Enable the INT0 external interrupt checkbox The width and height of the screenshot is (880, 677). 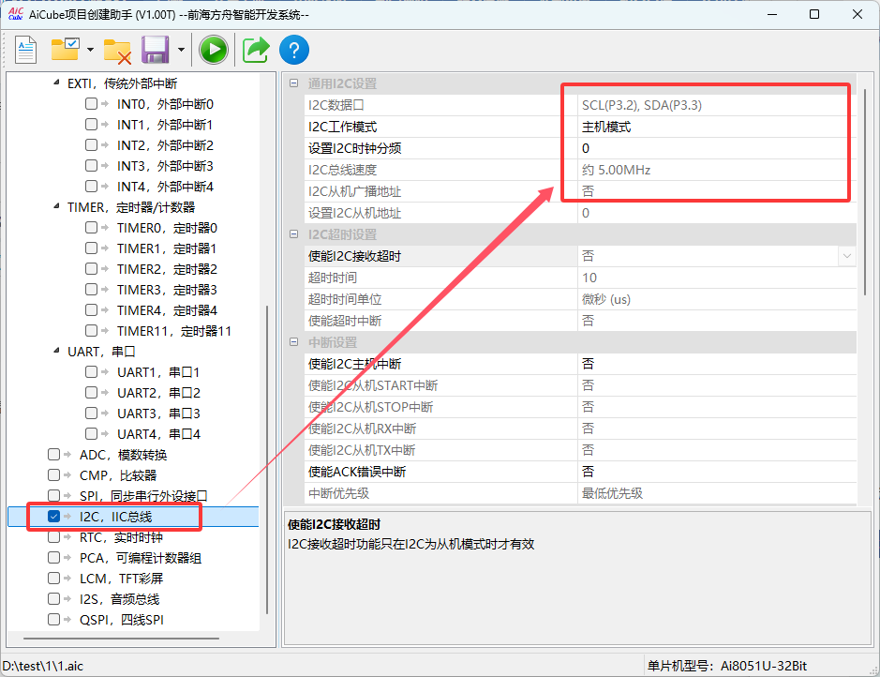point(91,103)
